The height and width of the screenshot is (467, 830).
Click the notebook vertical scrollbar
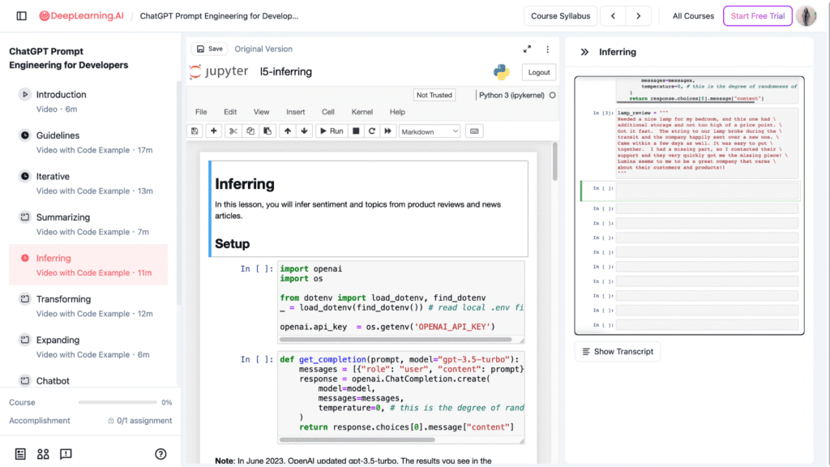[554, 161]
